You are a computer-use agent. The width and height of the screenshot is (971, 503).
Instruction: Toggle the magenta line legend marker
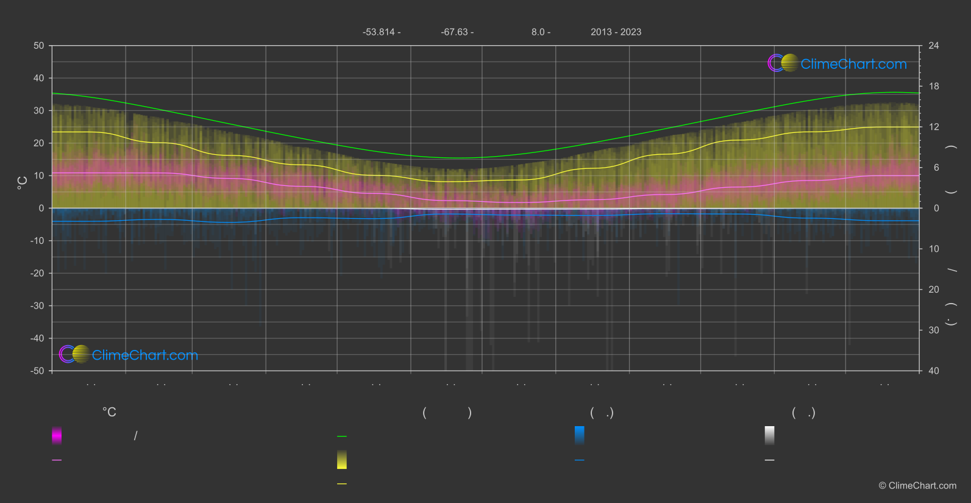pos(57,460)
